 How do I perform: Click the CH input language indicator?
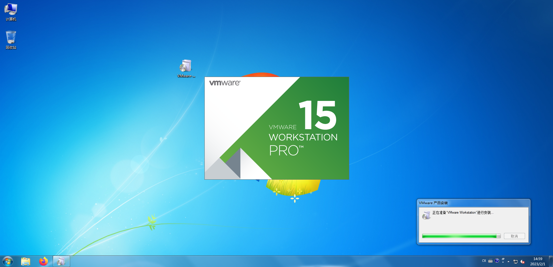pos(484,261)
